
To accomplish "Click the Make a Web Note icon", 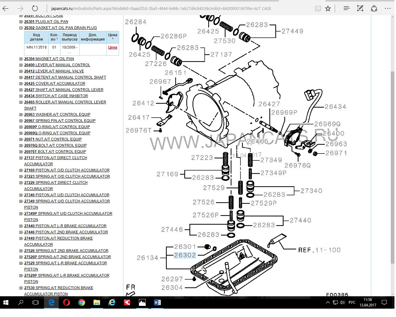I will coord(360,8).
